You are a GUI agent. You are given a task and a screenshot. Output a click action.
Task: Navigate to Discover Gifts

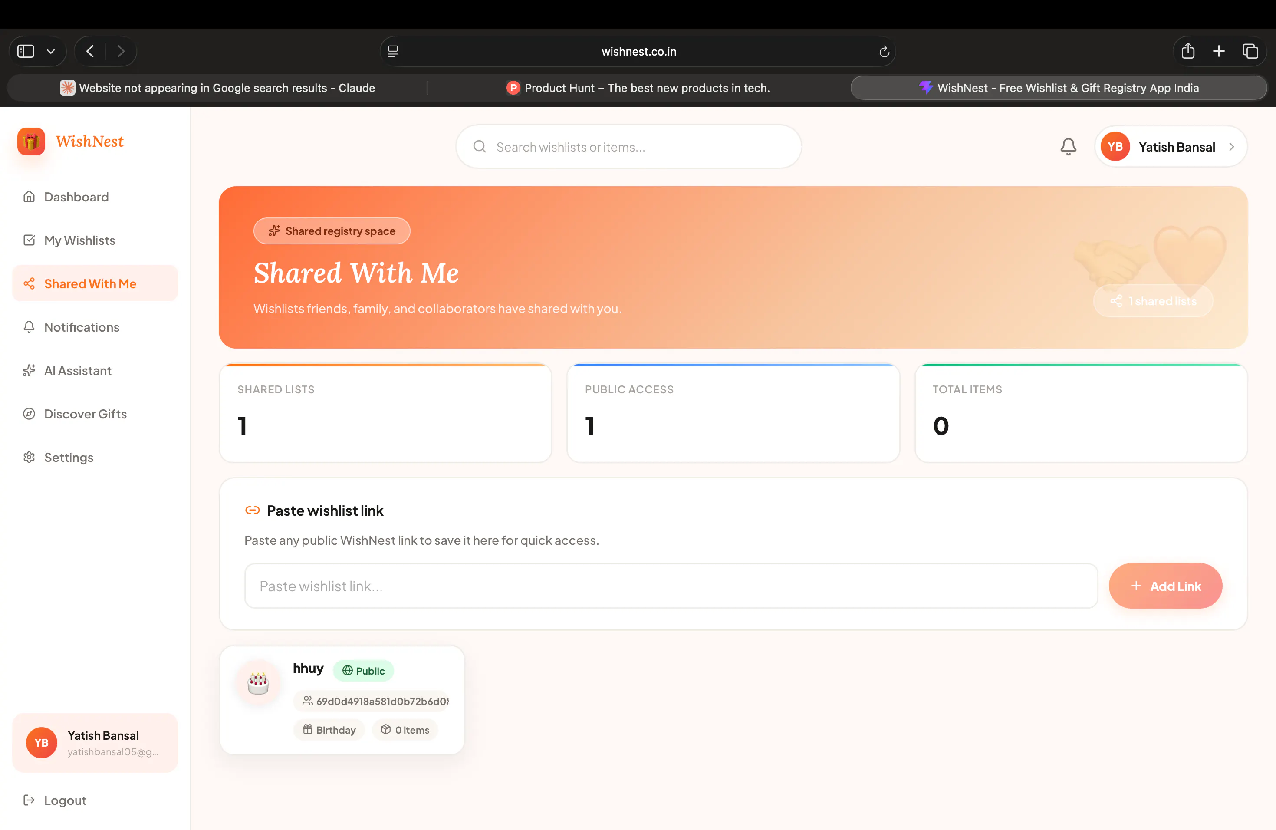click(95, 414)
